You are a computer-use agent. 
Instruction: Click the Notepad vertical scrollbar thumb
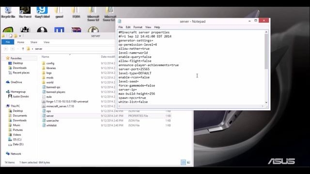pos(266,52)
